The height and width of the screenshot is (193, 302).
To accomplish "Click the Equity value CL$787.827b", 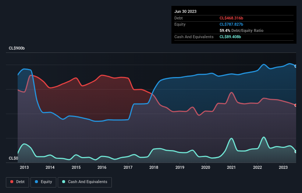I will pyautogui.click(x=231, y=24).
